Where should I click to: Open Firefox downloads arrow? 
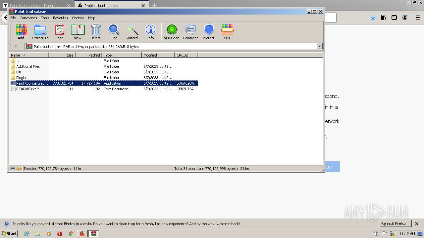coord(373,18)
